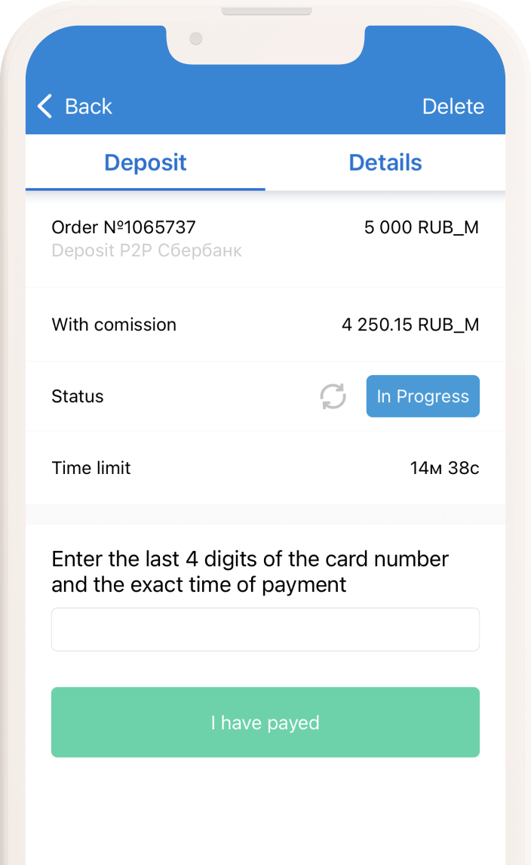Click the refresh status icon
Screen dimensions: 531x865
pos(333,396)
